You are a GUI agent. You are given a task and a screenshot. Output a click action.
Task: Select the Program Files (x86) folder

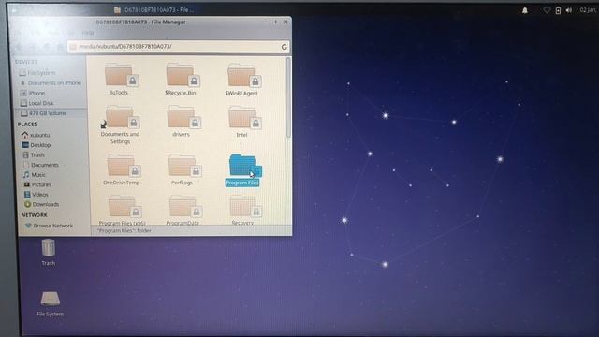(x=122, y=210)
